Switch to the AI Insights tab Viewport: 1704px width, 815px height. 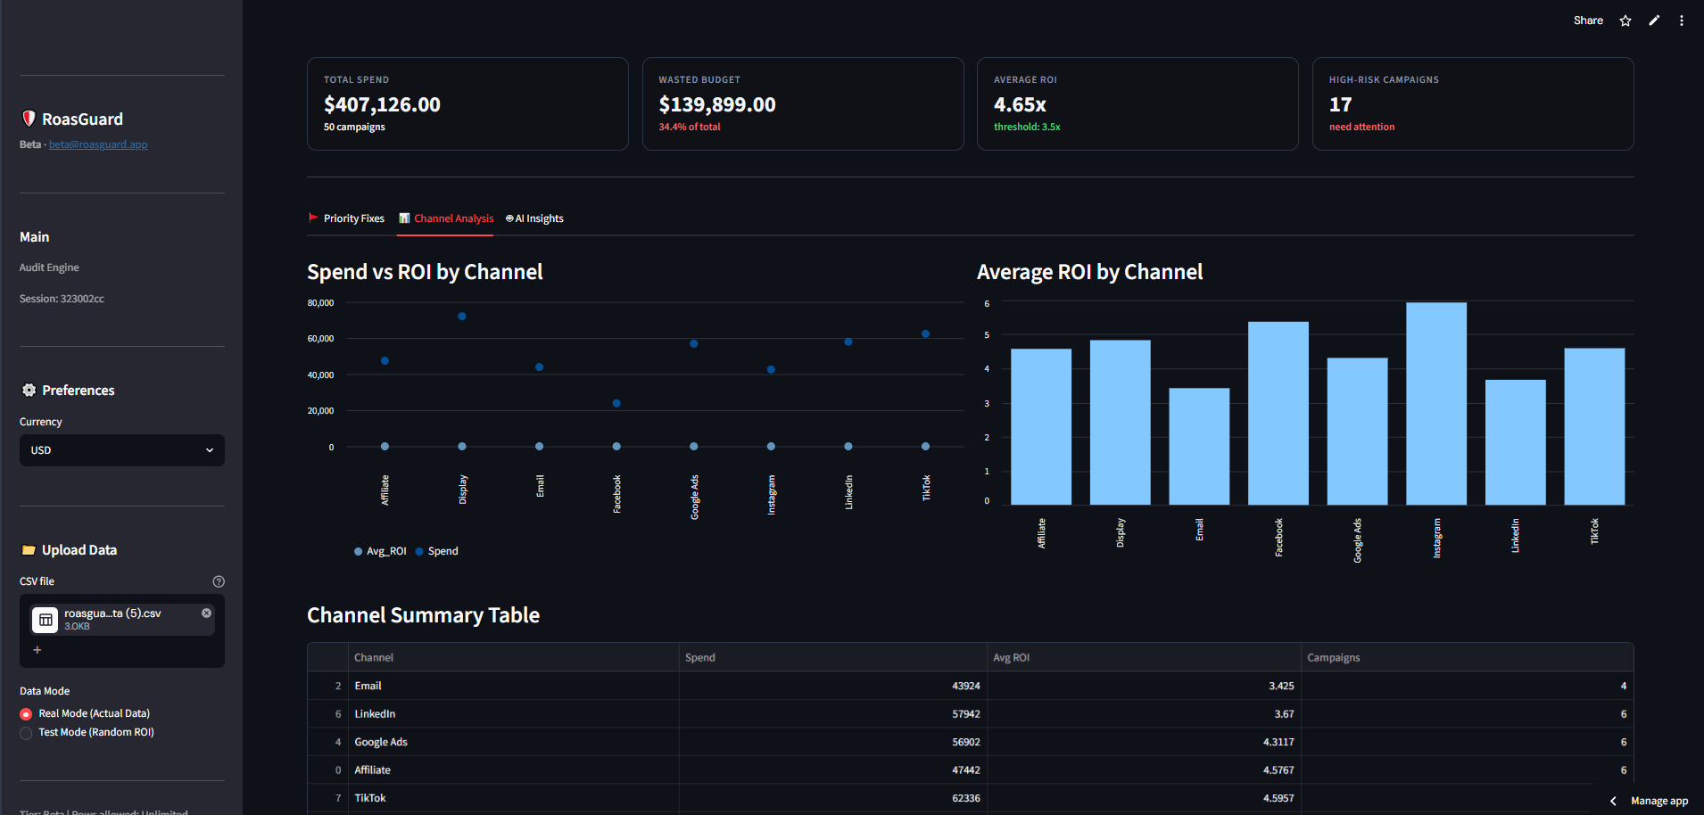point(534,218)
